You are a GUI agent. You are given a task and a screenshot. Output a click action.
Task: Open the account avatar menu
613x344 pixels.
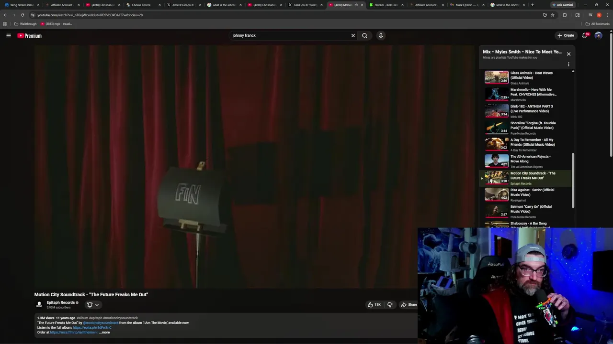point(598,35)
